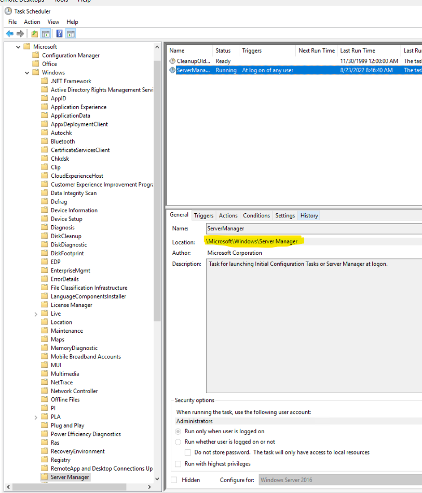422x493 pixels.
Task: Click the Task Scheduler title clock icon
Action: pos(8,11)
